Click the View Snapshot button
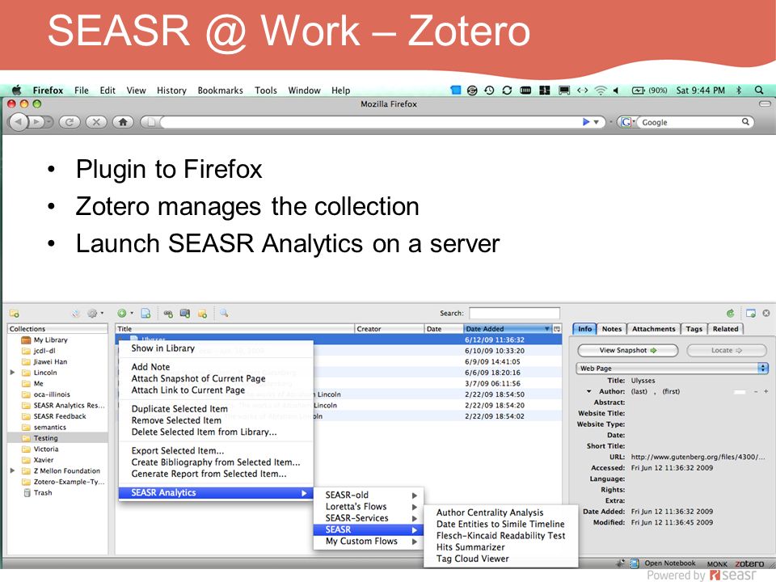Viewport: 776px width, 582px height. coord(627,350)
